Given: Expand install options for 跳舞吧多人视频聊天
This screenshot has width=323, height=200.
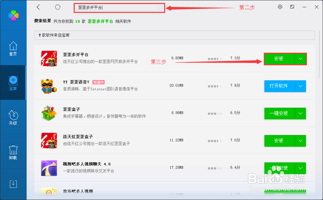Looking at the screenshot, I should tap(300, 168).
